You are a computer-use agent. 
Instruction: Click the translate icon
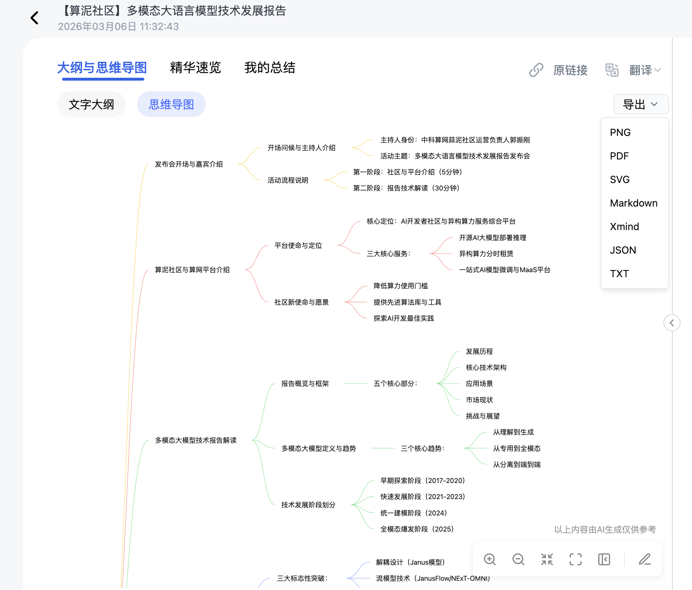[x=612, y=70]
